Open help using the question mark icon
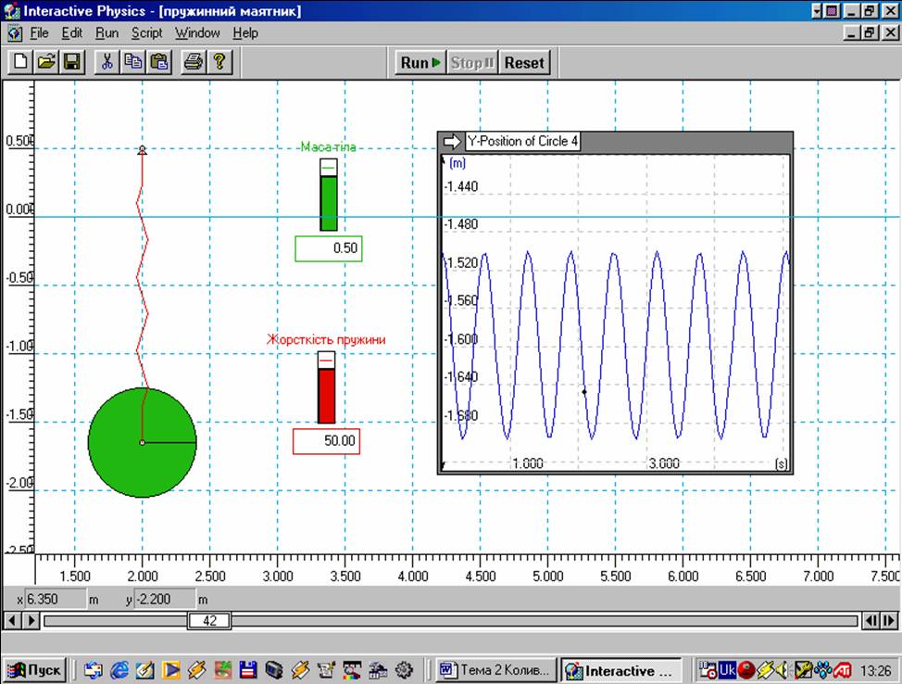902x684 pixels. pos(219,61)
